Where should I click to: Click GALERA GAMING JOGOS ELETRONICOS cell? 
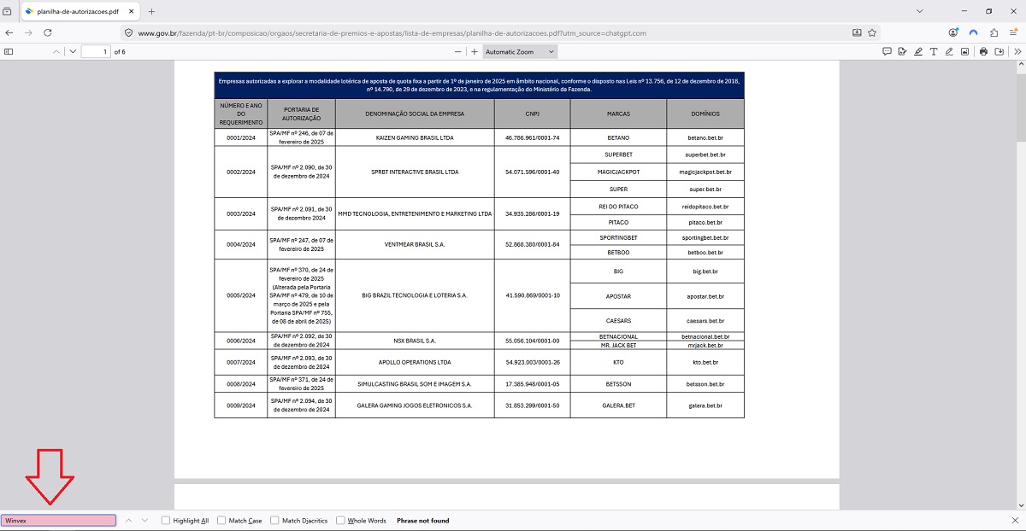pyautogui.click(x=415, y=406)
